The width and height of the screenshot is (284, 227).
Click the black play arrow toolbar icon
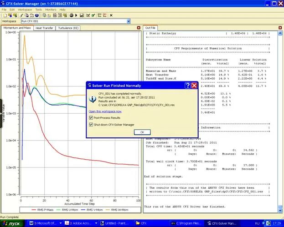coord(76,15)
